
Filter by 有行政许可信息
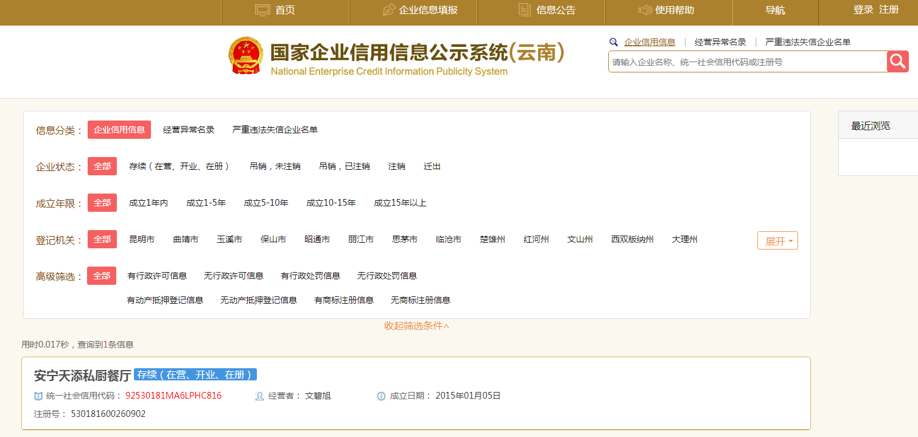pyautogui.click(x=157, y=276)
